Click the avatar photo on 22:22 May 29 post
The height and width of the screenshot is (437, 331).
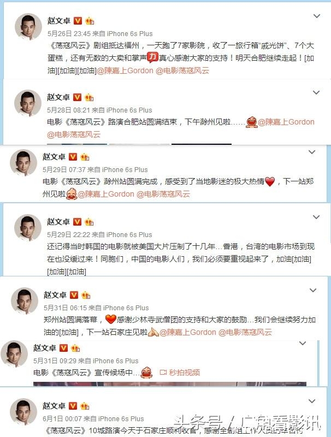click(27, 228)
